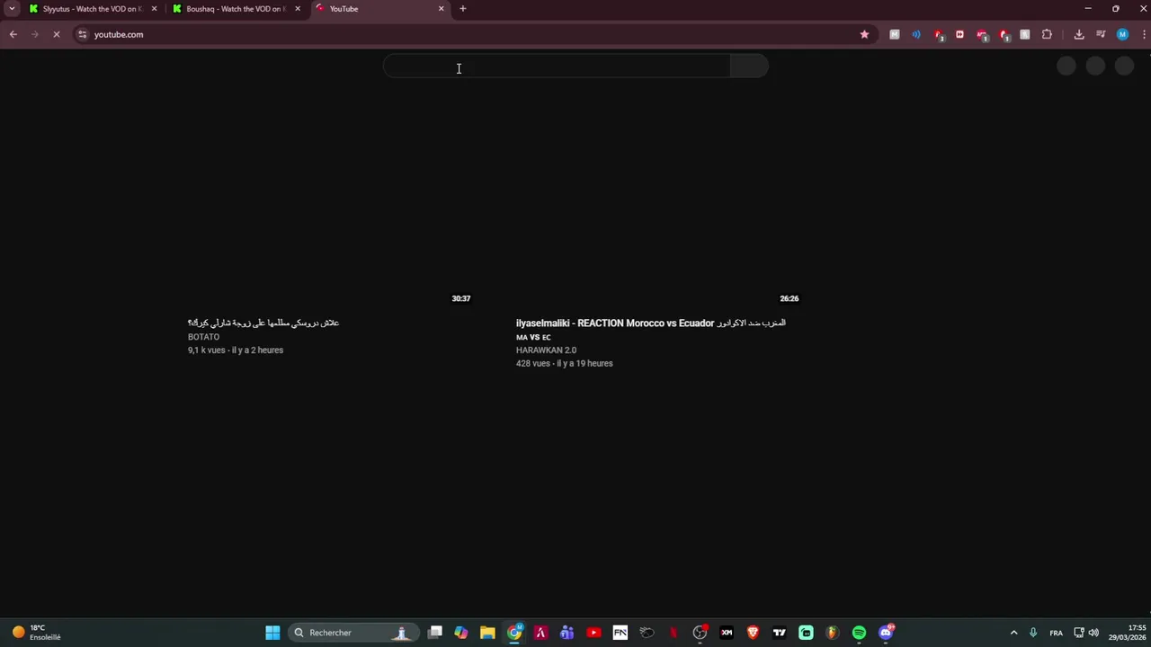Click the 30:37 duration badge
The width and height of the screenshot is (1151, 647).
[x=461, y=298]
